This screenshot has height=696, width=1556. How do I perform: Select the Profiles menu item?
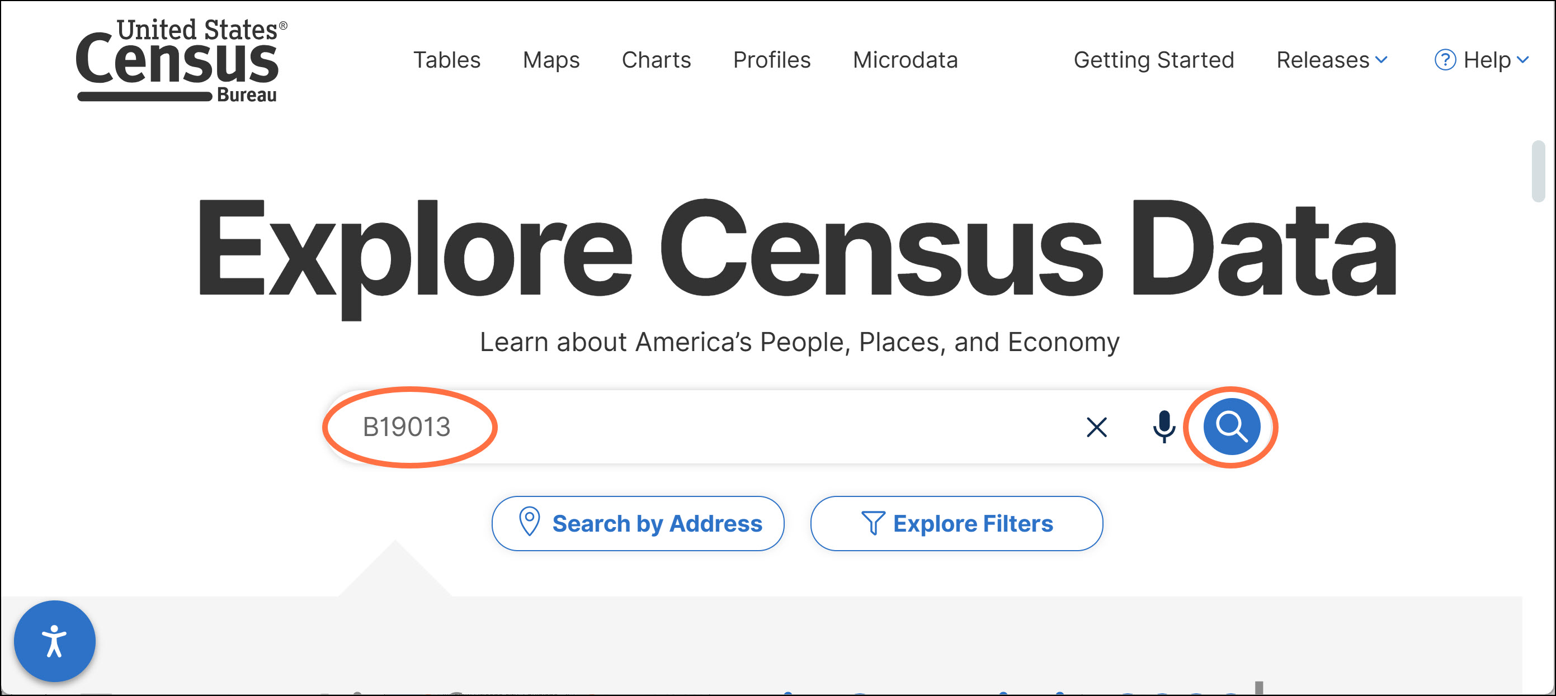tap(771, 60)
